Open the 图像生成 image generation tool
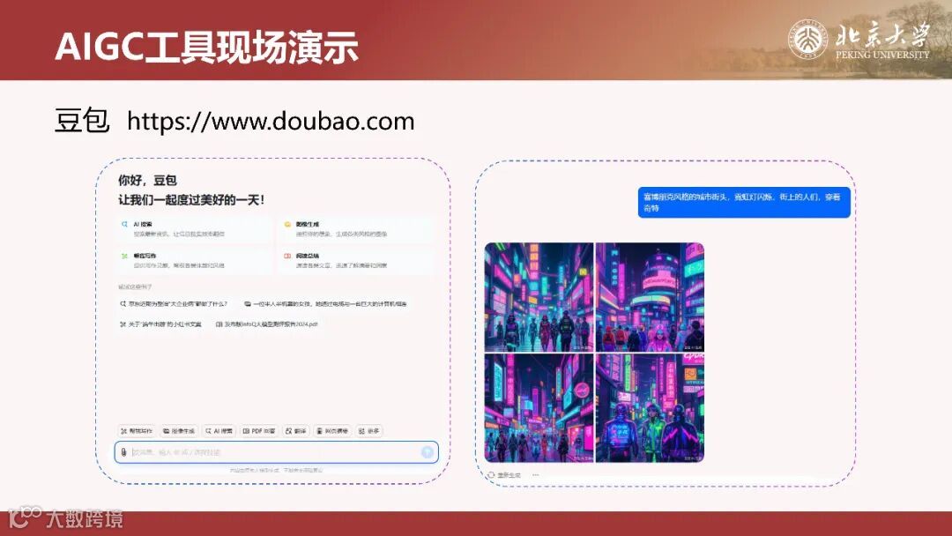The height and width of the screenshot is (536, 952). pos(181,429)
